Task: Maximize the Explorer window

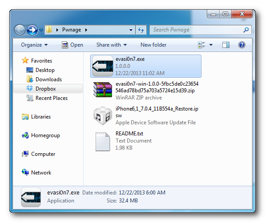Action: pos(225,14)
